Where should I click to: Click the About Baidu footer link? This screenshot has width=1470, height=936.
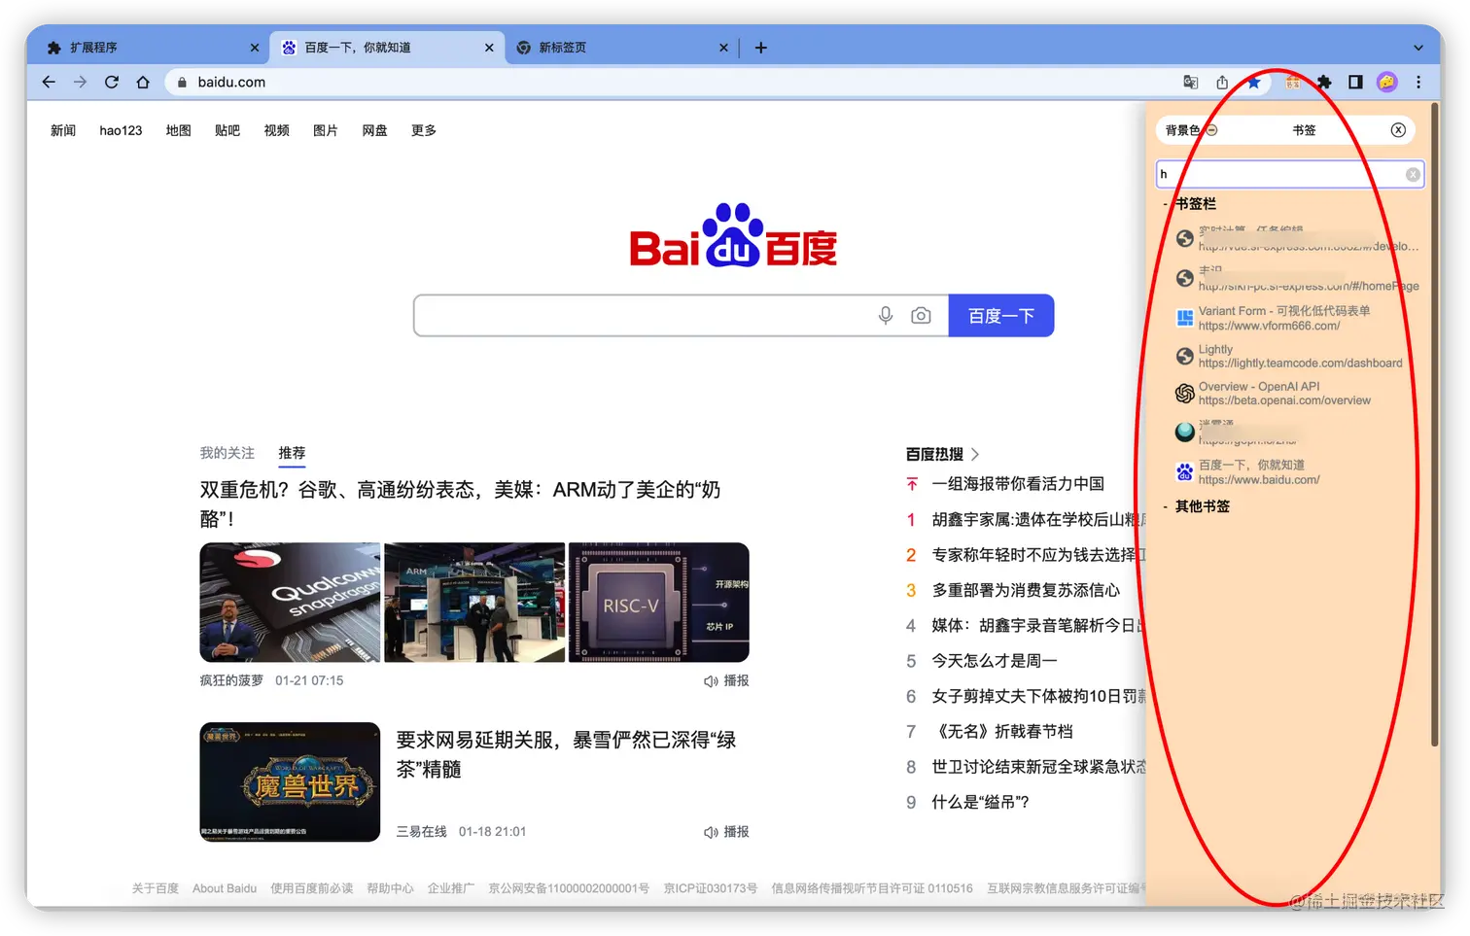click(x=225, y=888)
